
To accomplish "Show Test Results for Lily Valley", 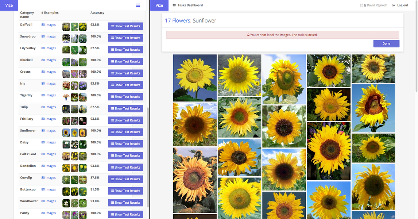I will 125,50.
